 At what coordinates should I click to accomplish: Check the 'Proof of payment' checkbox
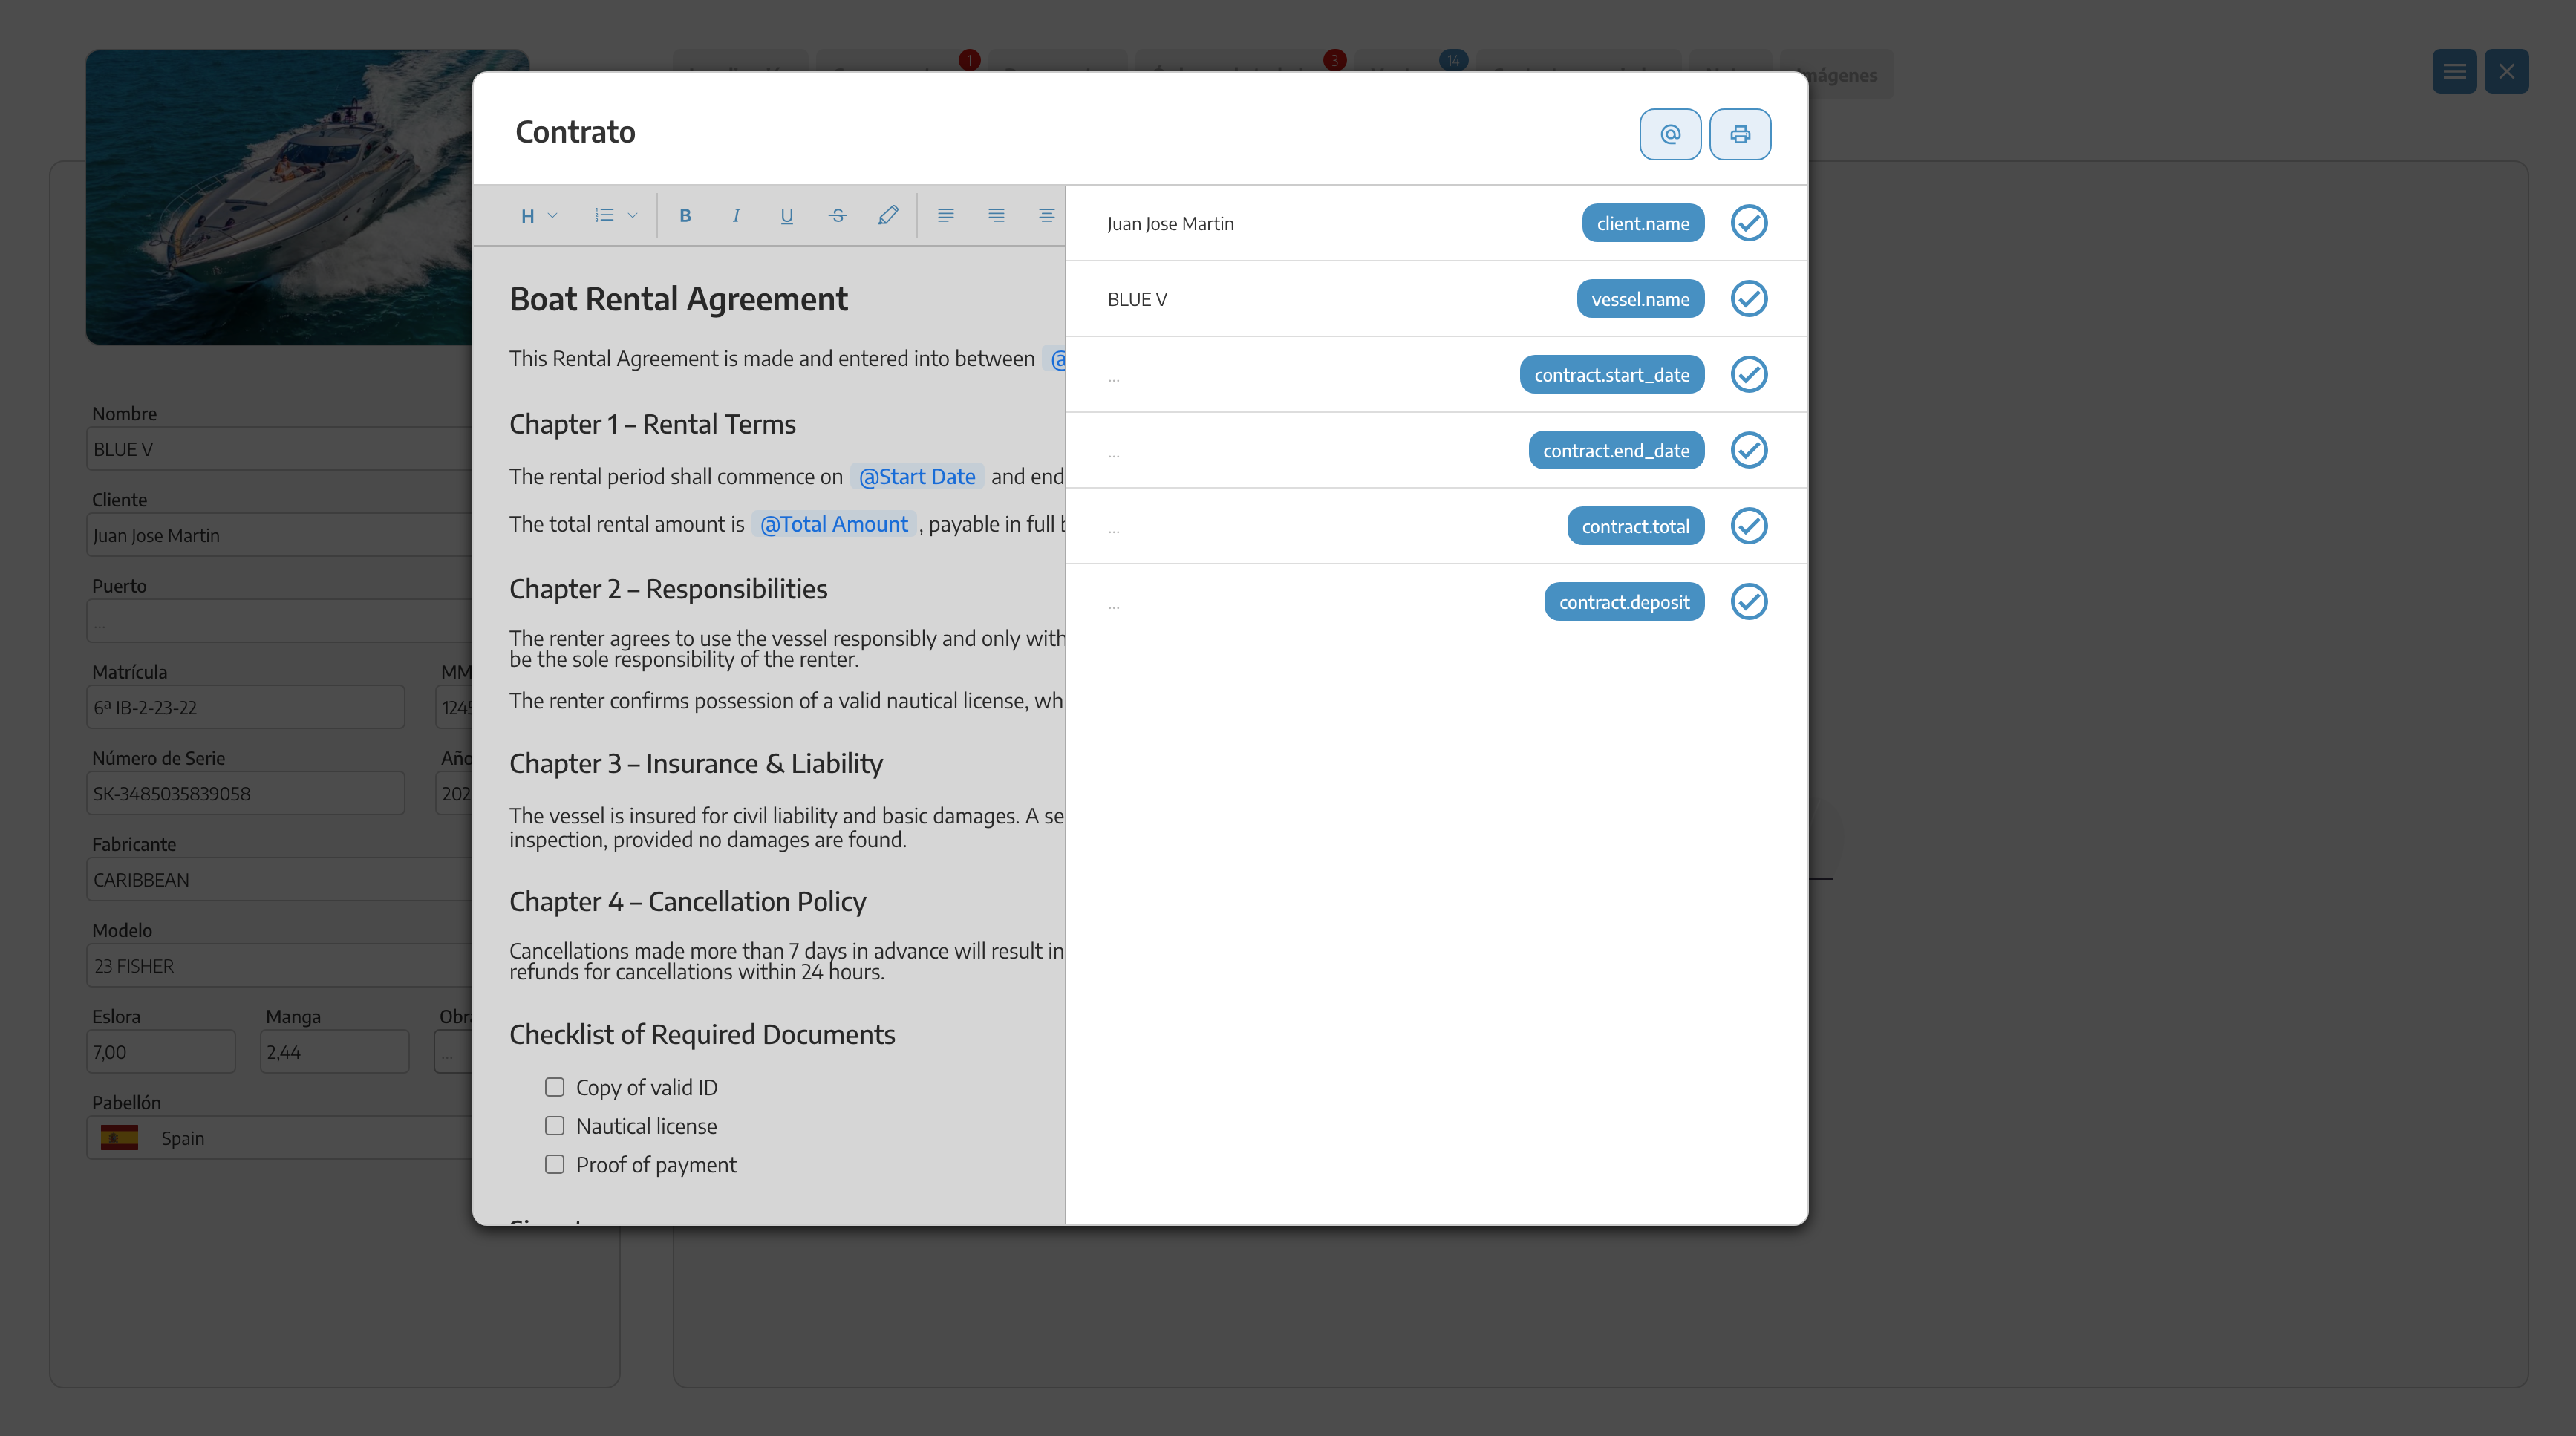click(x=554, y=1164)
